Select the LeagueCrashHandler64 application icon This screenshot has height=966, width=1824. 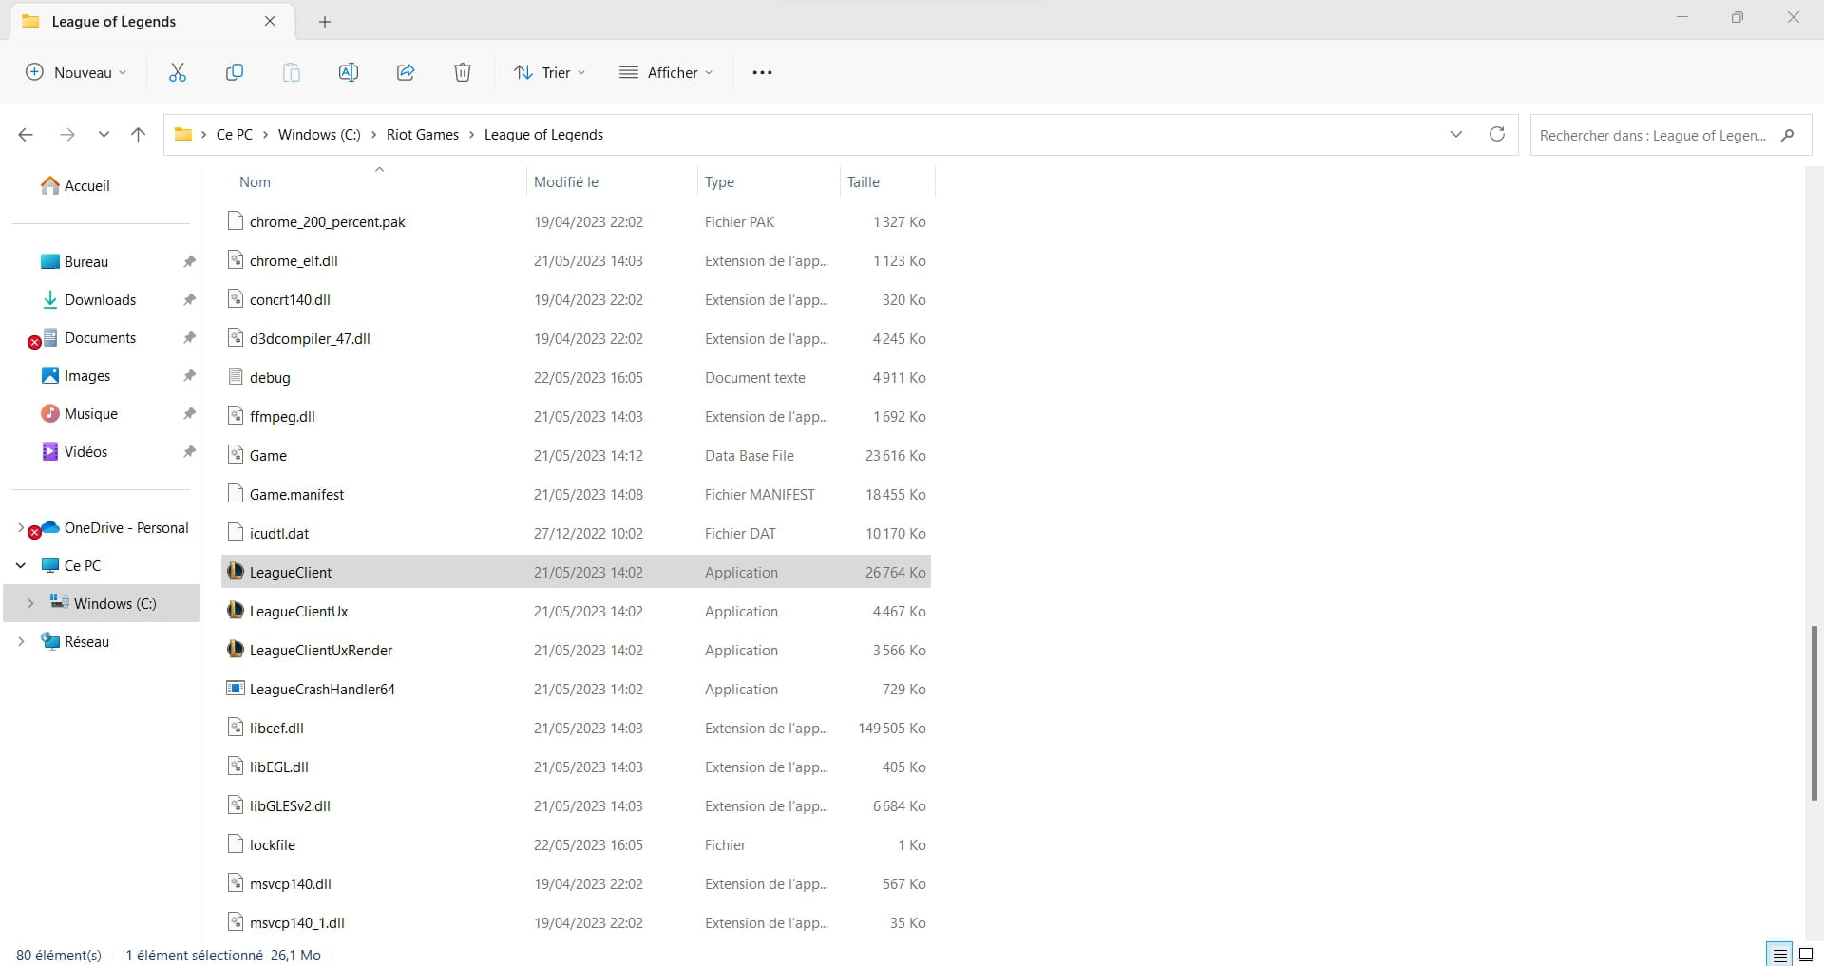236,689
